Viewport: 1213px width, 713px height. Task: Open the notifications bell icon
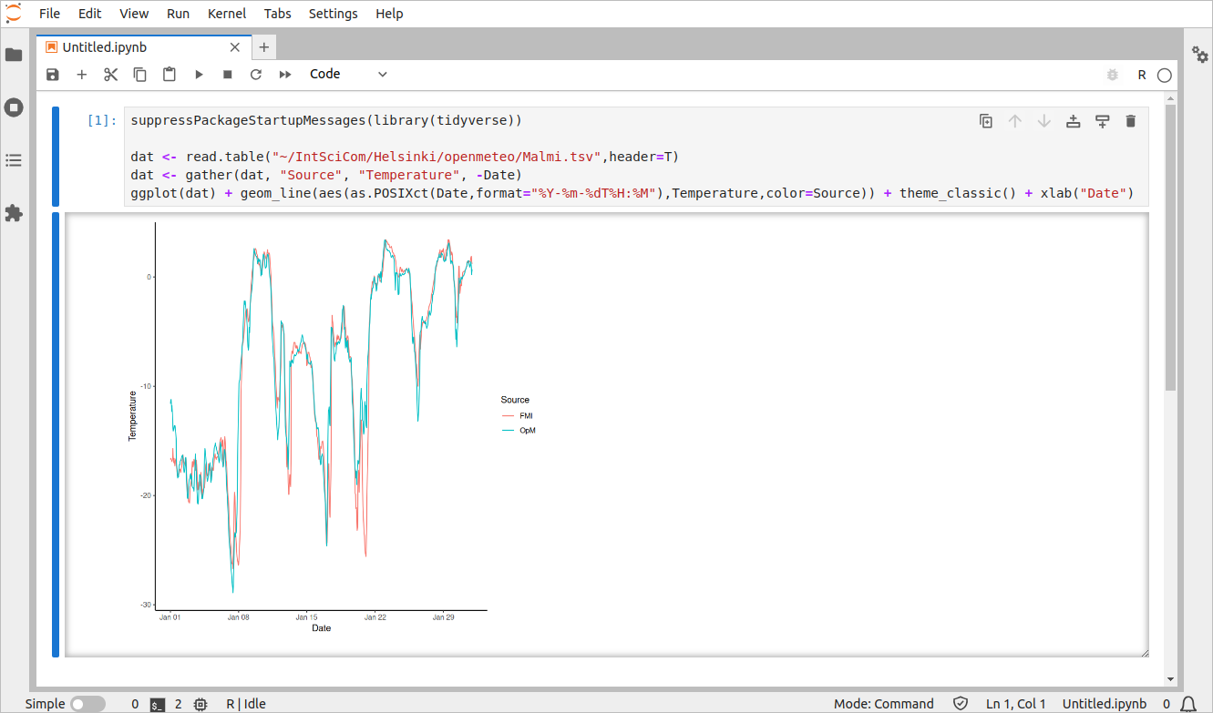point(1188,704)
